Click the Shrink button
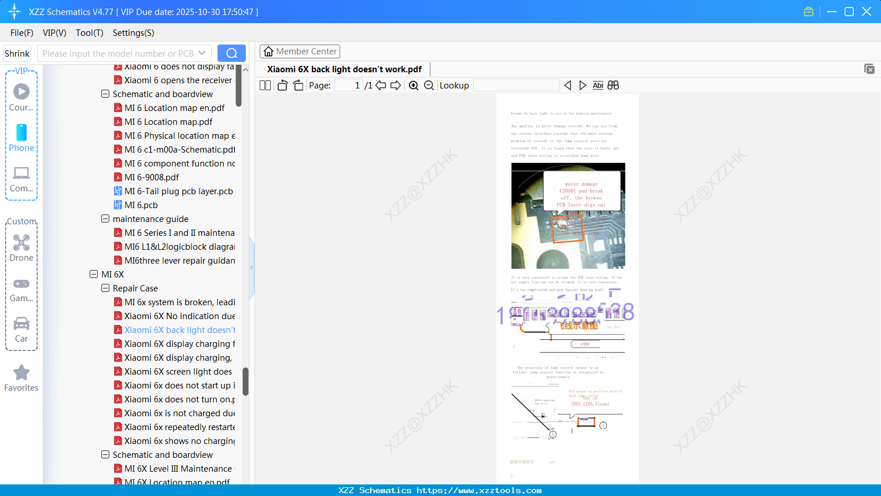The image size is (881, 496). (17, 53)
